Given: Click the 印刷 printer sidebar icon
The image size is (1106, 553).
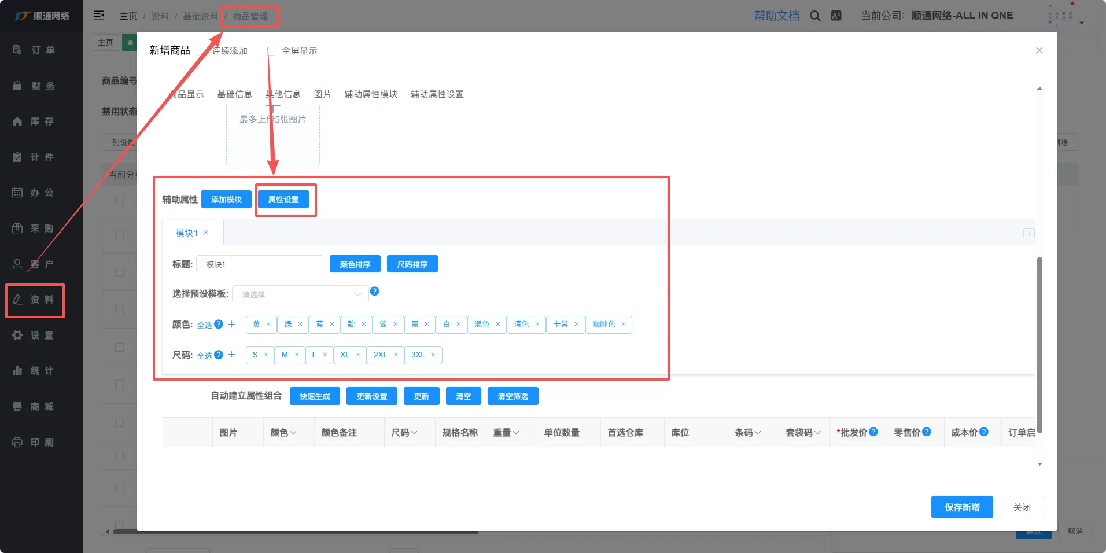Looking at the screenshot, I should coord(17,443).
